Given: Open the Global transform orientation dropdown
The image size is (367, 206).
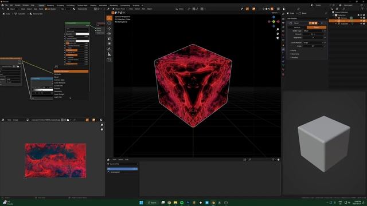Looking at the screenshot, I should tap(181, 9).
